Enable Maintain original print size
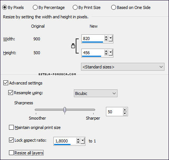This screenshot has width=169, height=160. pyautogui.click(x=11, y=127)
